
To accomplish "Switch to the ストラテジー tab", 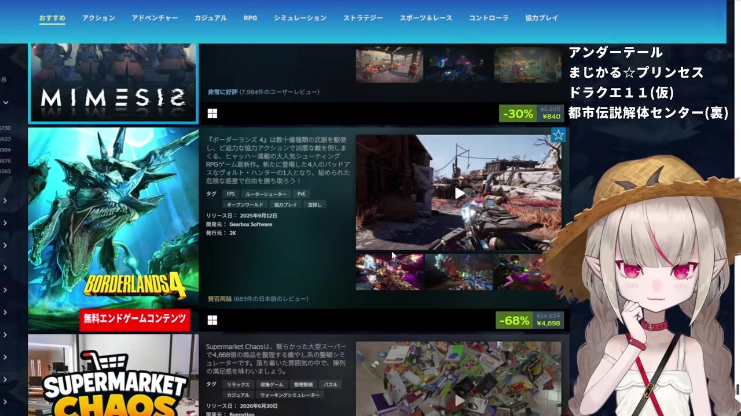I will pos(363,18).
